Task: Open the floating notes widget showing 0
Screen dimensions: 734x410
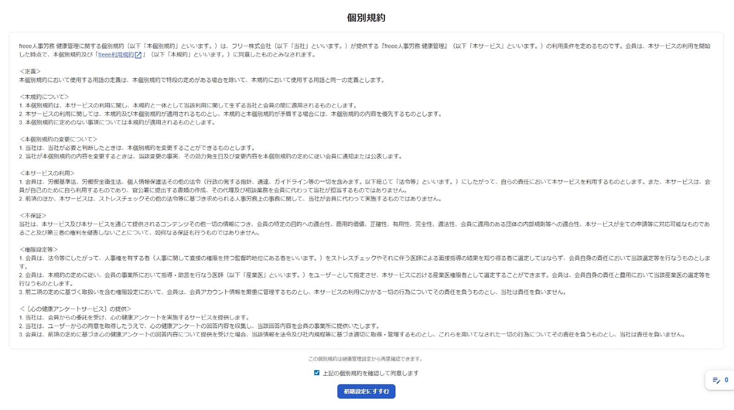Action: pos(720,380)
